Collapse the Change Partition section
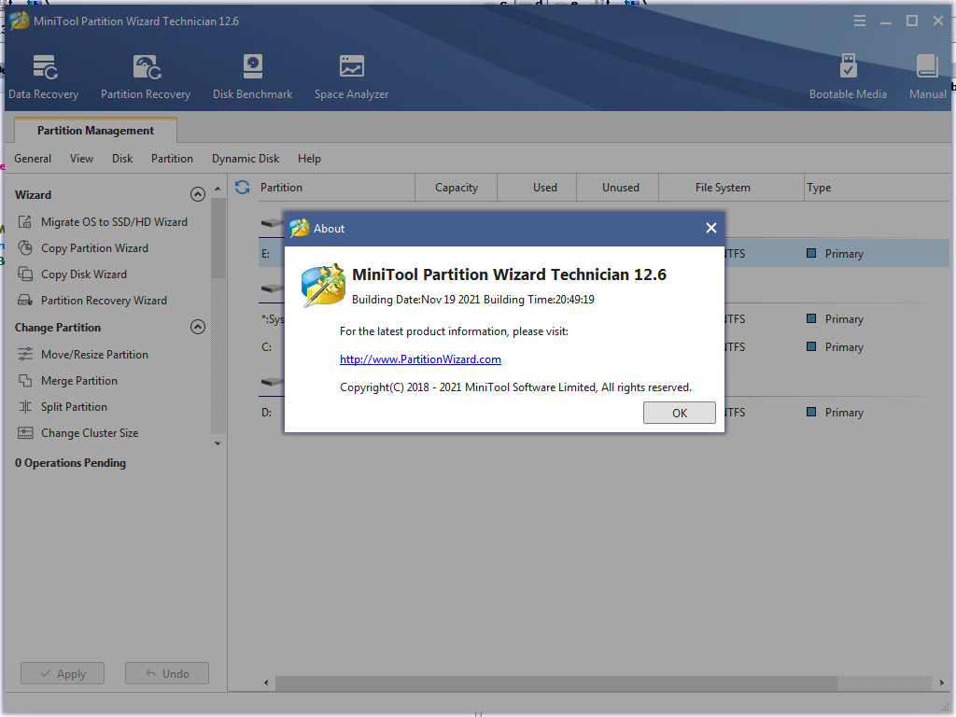Viewport: 956px width, 717px height. pos(198,327)
